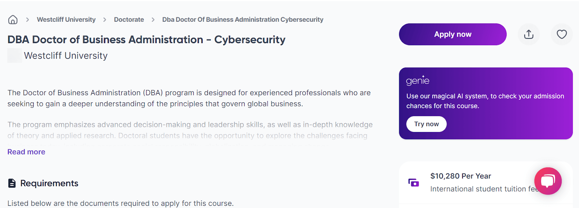This screenshot has height=208, width=579.
Task: Click the Apply now button
Action: click(453, 34)
